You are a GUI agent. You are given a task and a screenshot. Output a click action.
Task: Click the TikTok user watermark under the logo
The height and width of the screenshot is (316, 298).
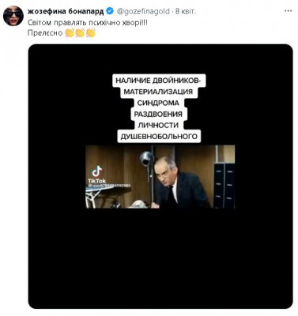point(109,186)
